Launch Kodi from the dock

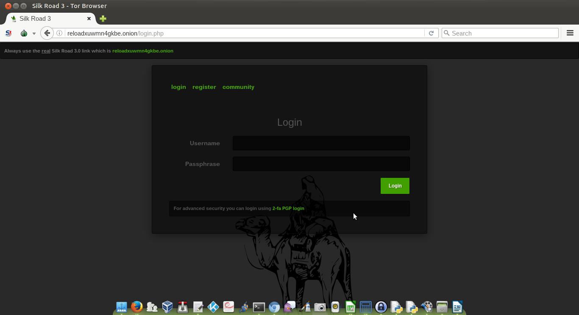213,307
